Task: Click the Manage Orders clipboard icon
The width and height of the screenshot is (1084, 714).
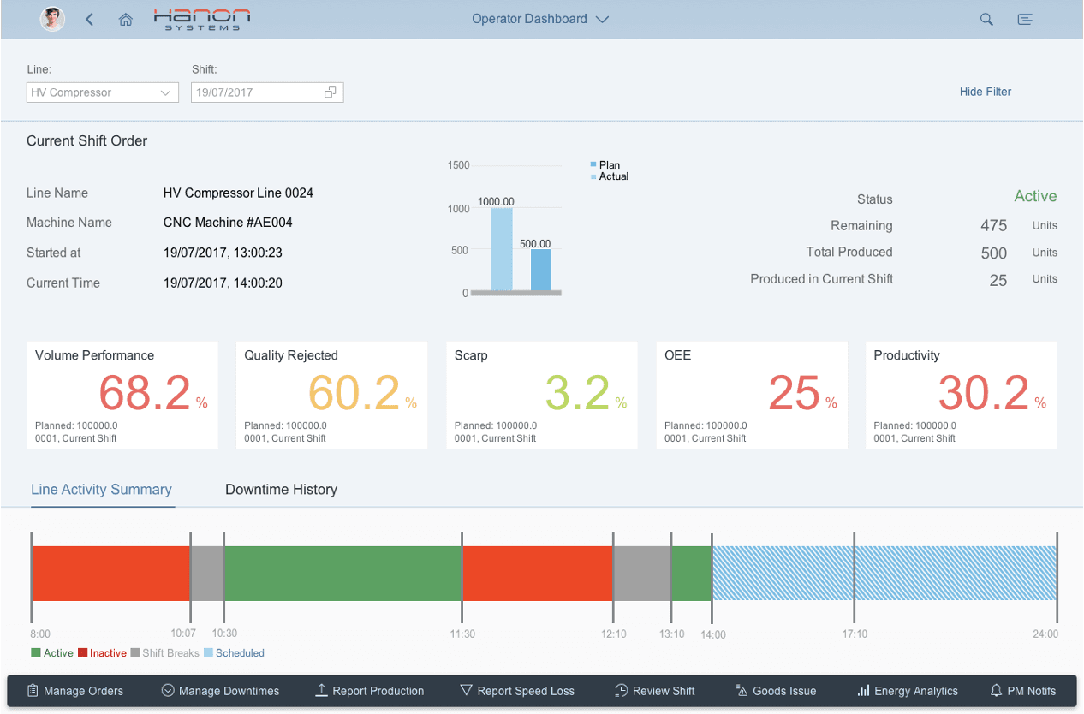Action: tap(33, 690)
